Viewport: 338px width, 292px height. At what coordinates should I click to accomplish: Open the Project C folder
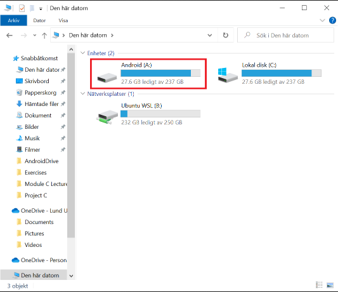coord(32,196)
